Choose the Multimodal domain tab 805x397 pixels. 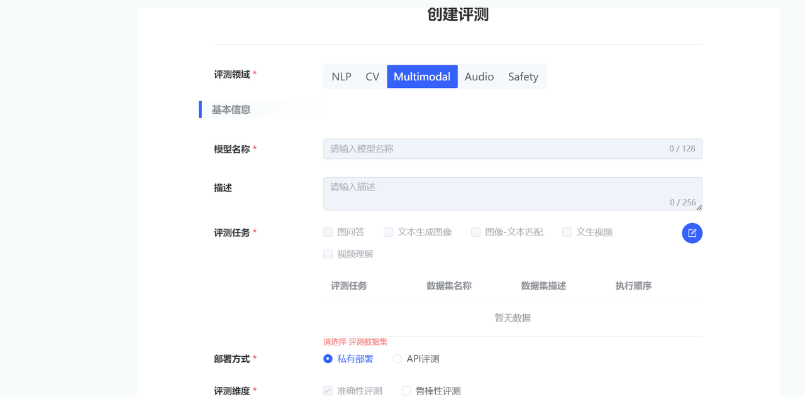point(422,77)
